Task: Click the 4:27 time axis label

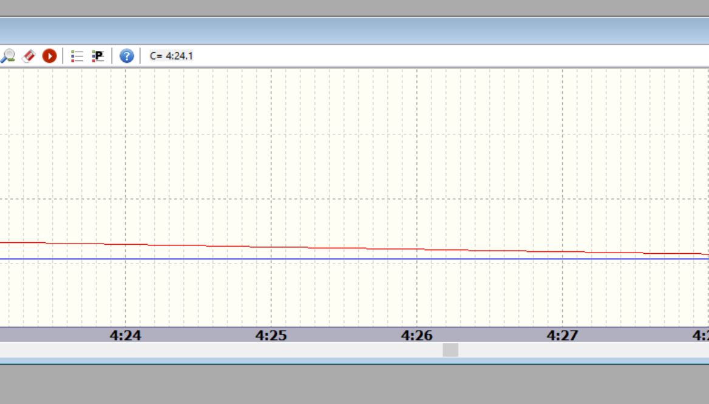Action: (562, 335)
